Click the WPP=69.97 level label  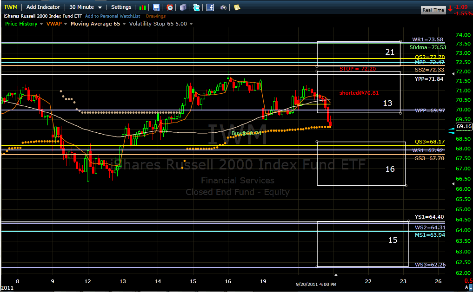click(430, 110)
